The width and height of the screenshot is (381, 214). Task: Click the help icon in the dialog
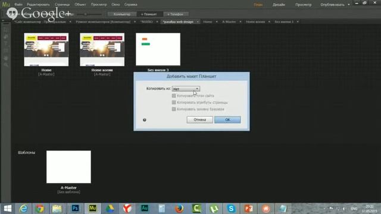point(145,120)
